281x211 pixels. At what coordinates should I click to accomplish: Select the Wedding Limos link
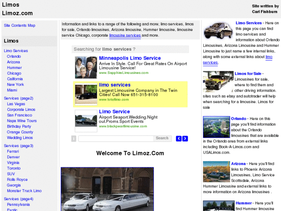[x=20, y=137]
